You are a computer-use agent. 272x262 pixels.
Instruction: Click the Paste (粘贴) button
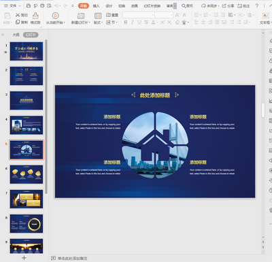pyautogui.click(x=7, y=18)
